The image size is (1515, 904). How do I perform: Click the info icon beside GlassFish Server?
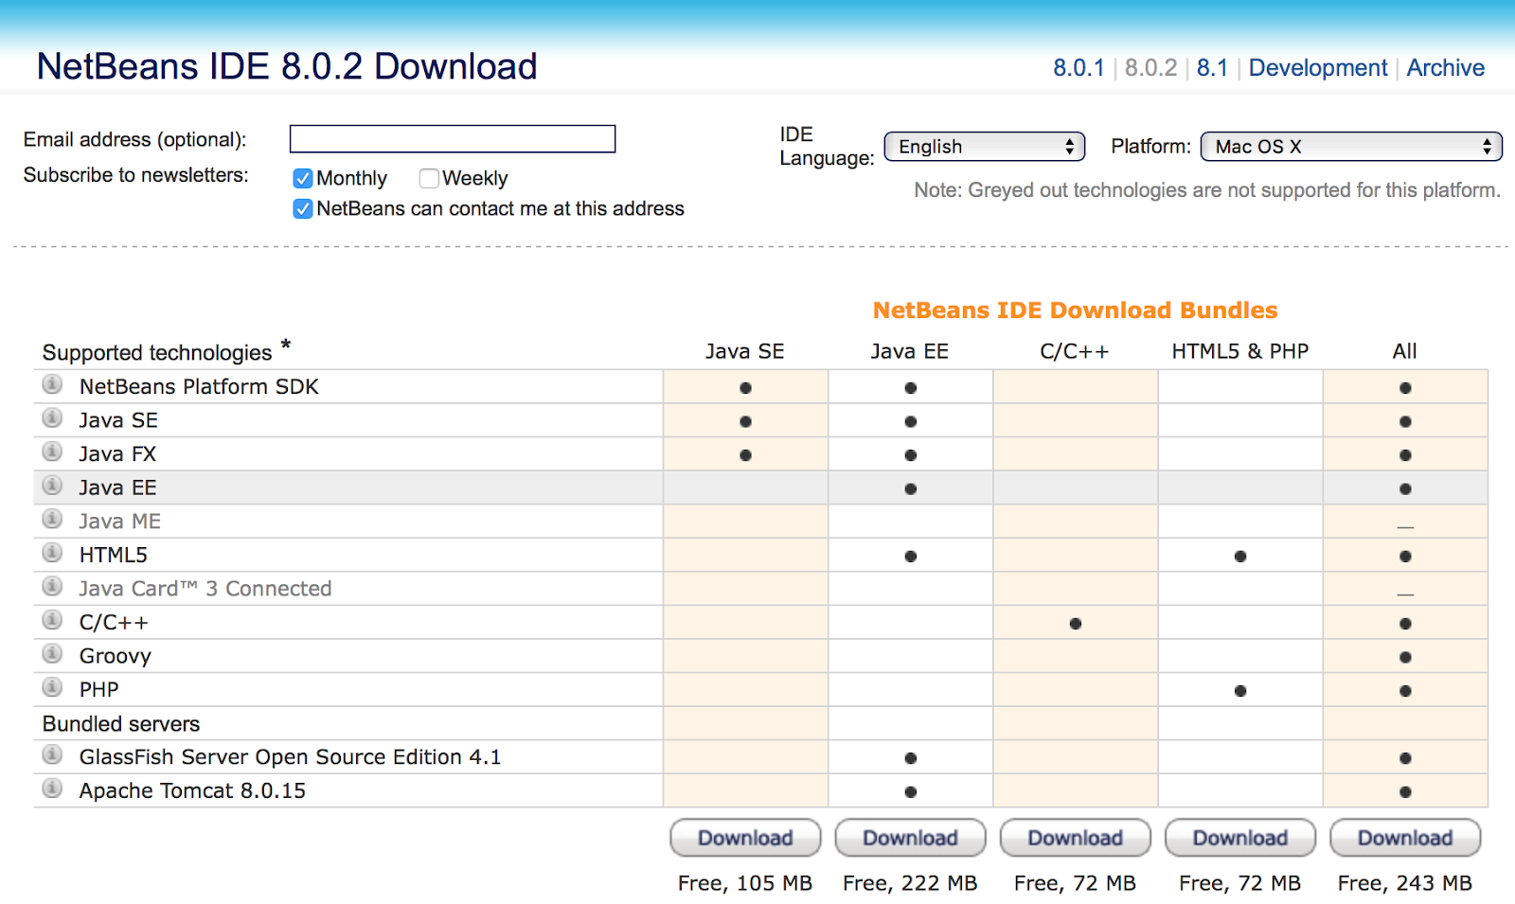(50, 753)
